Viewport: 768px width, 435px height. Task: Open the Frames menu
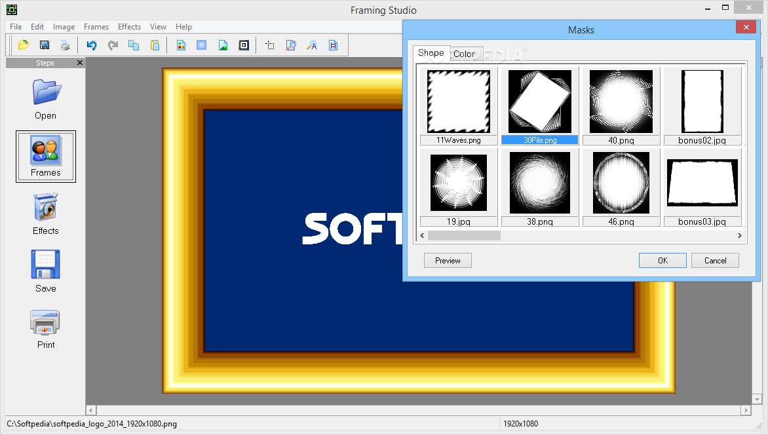[96, 27]
